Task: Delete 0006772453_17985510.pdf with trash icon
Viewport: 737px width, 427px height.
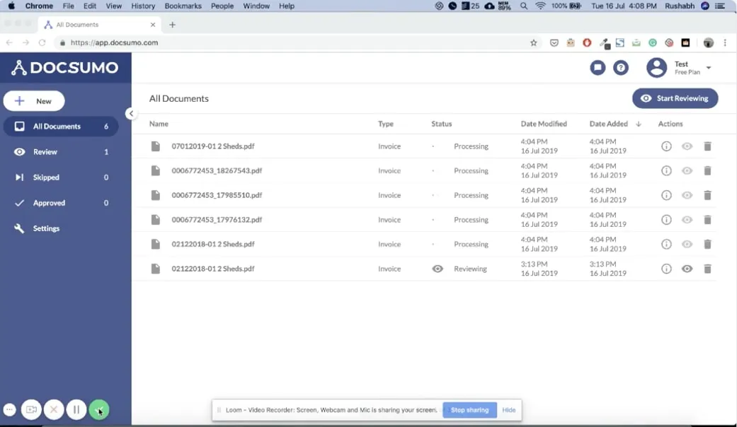Action: pos(707,195)
